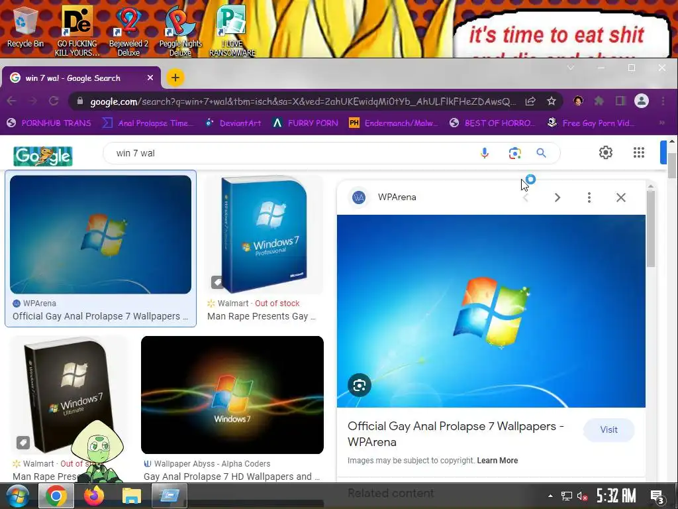
Task: Click the large preview wallpaper image
Action: [491, 311]
